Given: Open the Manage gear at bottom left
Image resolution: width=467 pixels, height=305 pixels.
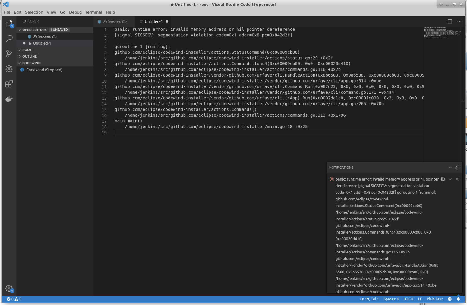Looking at the screenshot, I should point(9,288).
